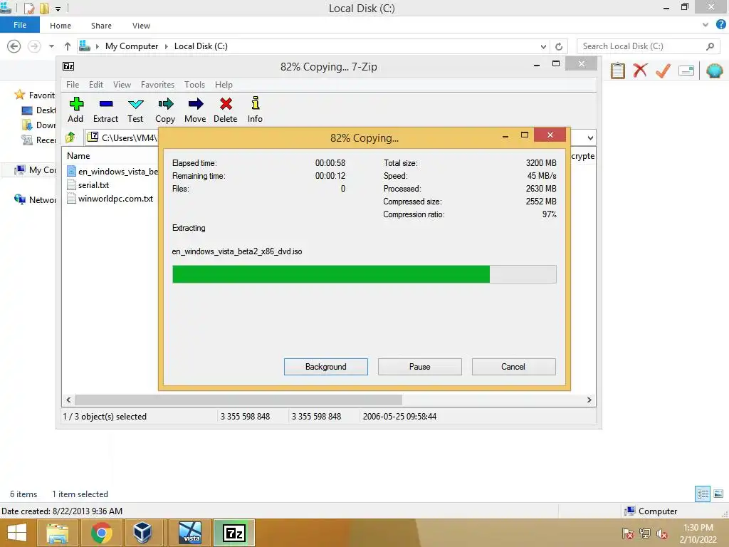Click the blue shell globe icon
Image resolution: width=729 pixels, height=547 pixels.
(714, 71)
